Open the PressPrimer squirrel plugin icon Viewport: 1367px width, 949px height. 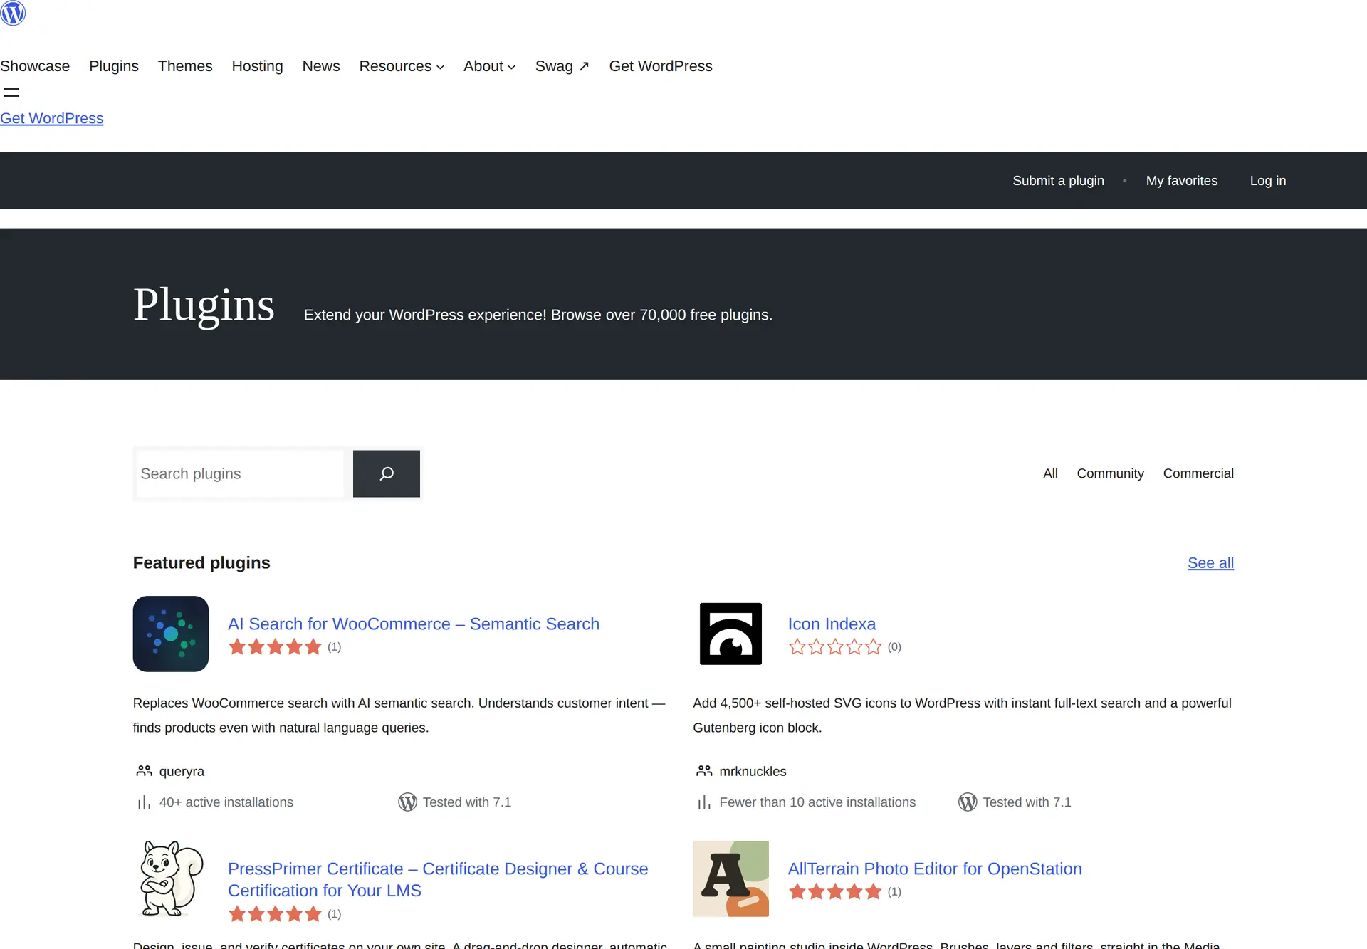[x=171, y=879]
